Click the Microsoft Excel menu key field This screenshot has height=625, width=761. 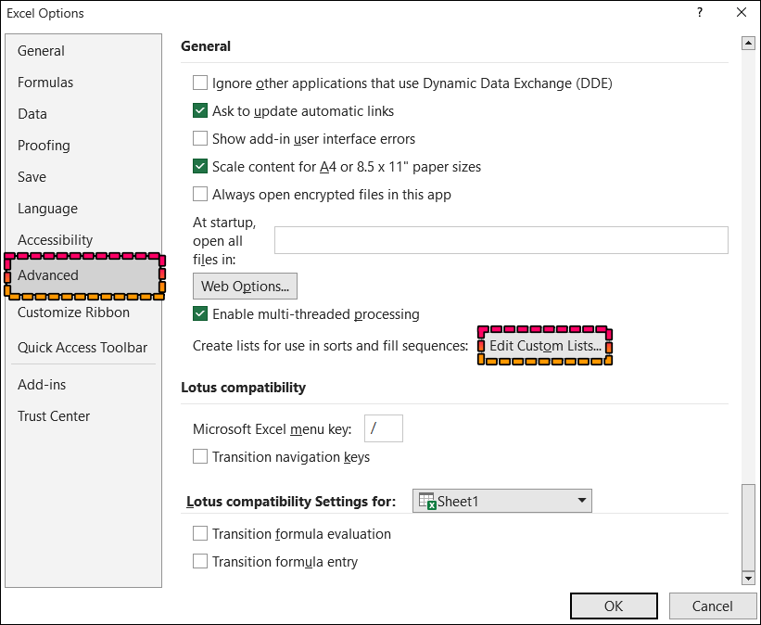pyautogui.click(x=384, y=428)
